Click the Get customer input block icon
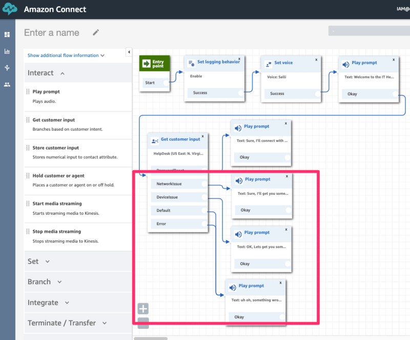The width and height of the screenshot is (410, 340). [155, 141]
